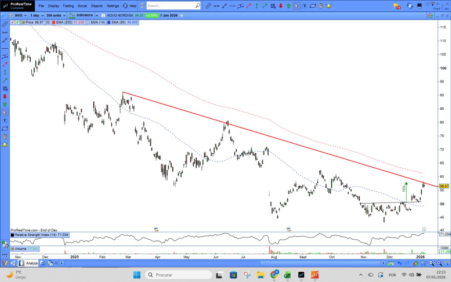This screenshot has width=451, height=282.
Task: Click the horizontal chart scrollbar thumb
Action: coord(320,263)
